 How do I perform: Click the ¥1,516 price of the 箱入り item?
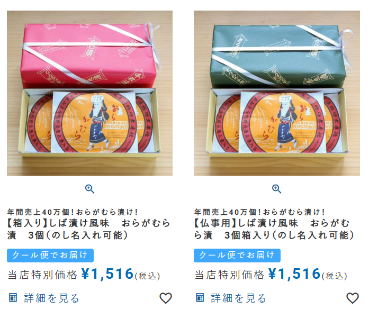tap(107, 274)
